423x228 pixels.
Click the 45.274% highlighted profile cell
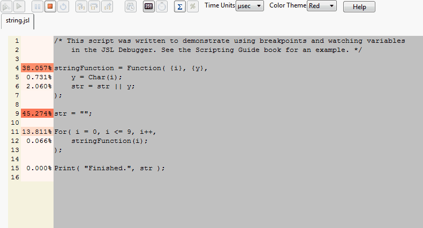(37, 113)
